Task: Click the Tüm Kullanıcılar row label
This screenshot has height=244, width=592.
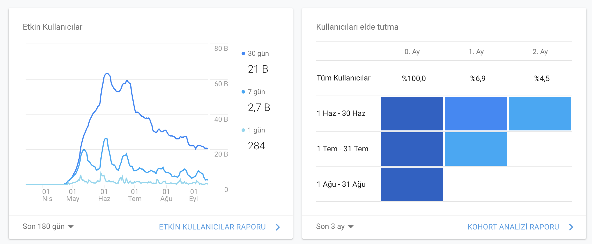Action: click(x=343, y=78)
